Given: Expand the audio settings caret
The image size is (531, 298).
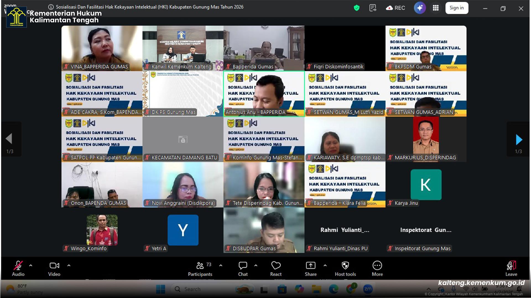Looking at the screenshot, I should point(31,265).
